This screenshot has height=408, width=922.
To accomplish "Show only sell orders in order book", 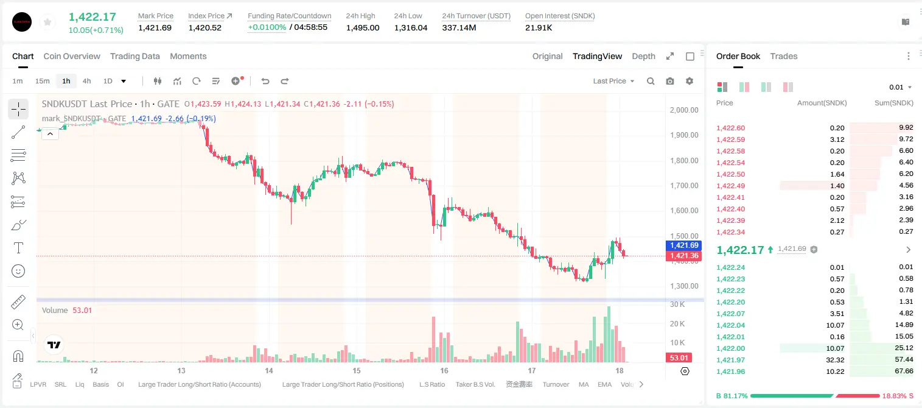I will 788,87.
